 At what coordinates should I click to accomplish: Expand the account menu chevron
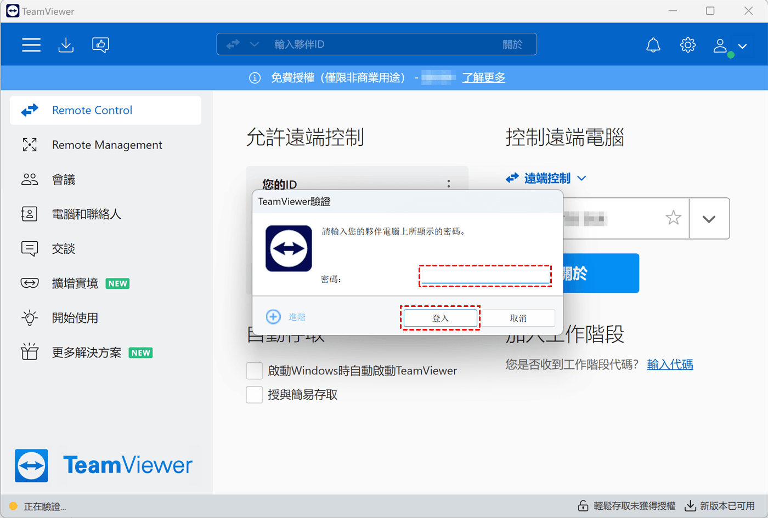click(742, 46)
